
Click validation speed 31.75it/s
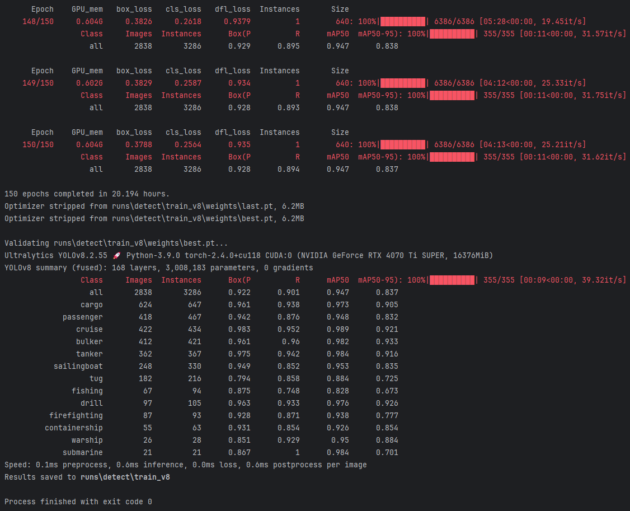[x=602, y=95]
